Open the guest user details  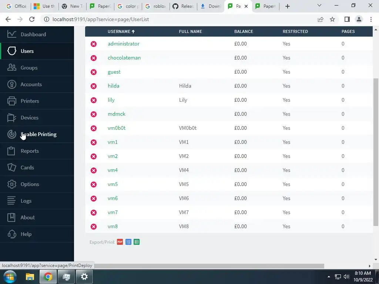click(x=114, y=72)
